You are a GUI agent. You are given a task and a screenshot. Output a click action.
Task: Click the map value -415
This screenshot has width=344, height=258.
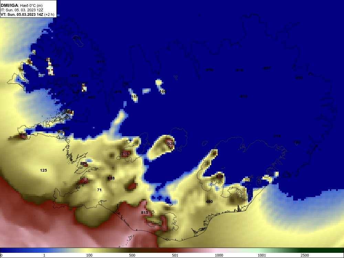click(100, 62)
